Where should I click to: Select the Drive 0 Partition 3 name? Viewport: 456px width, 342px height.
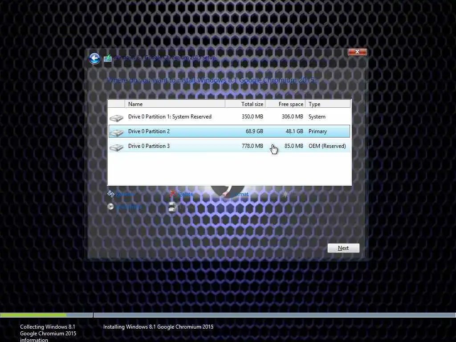(x=149, y=146)
